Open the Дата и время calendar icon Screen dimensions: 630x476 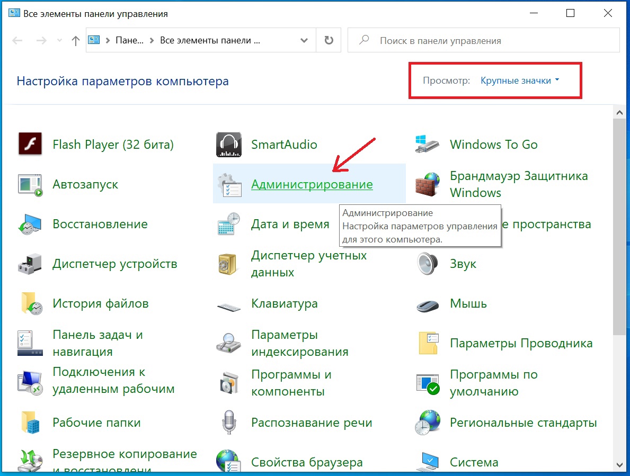click(229, 224)
